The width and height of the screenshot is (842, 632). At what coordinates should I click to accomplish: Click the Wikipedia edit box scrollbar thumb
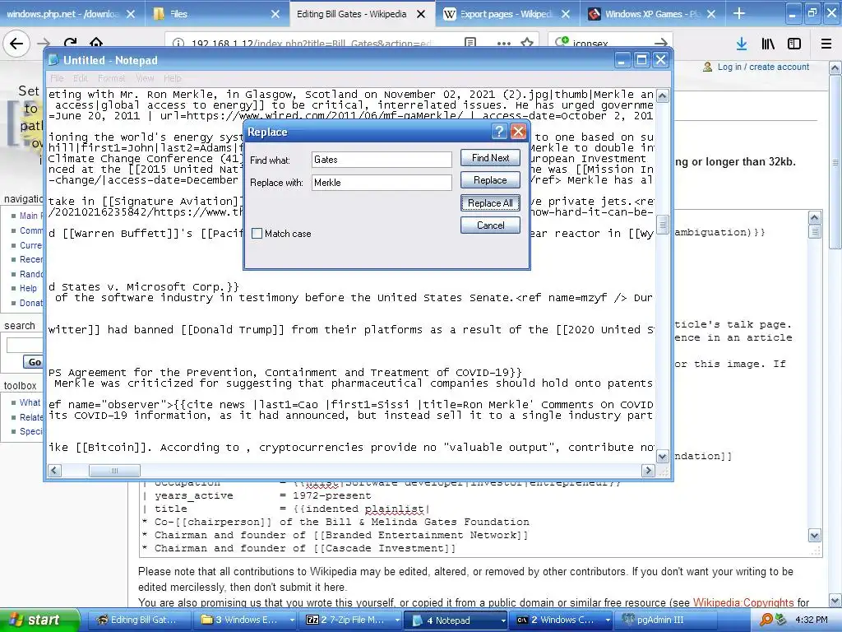[815, 231]
